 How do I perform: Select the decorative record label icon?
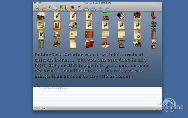[137, 16]
